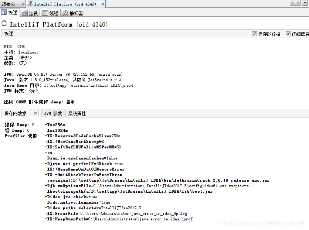Image resolution: width=309 pixels, height=230 pixels.
Task: Click the -Xms256m argument
Action: click(x=55, y=125)
